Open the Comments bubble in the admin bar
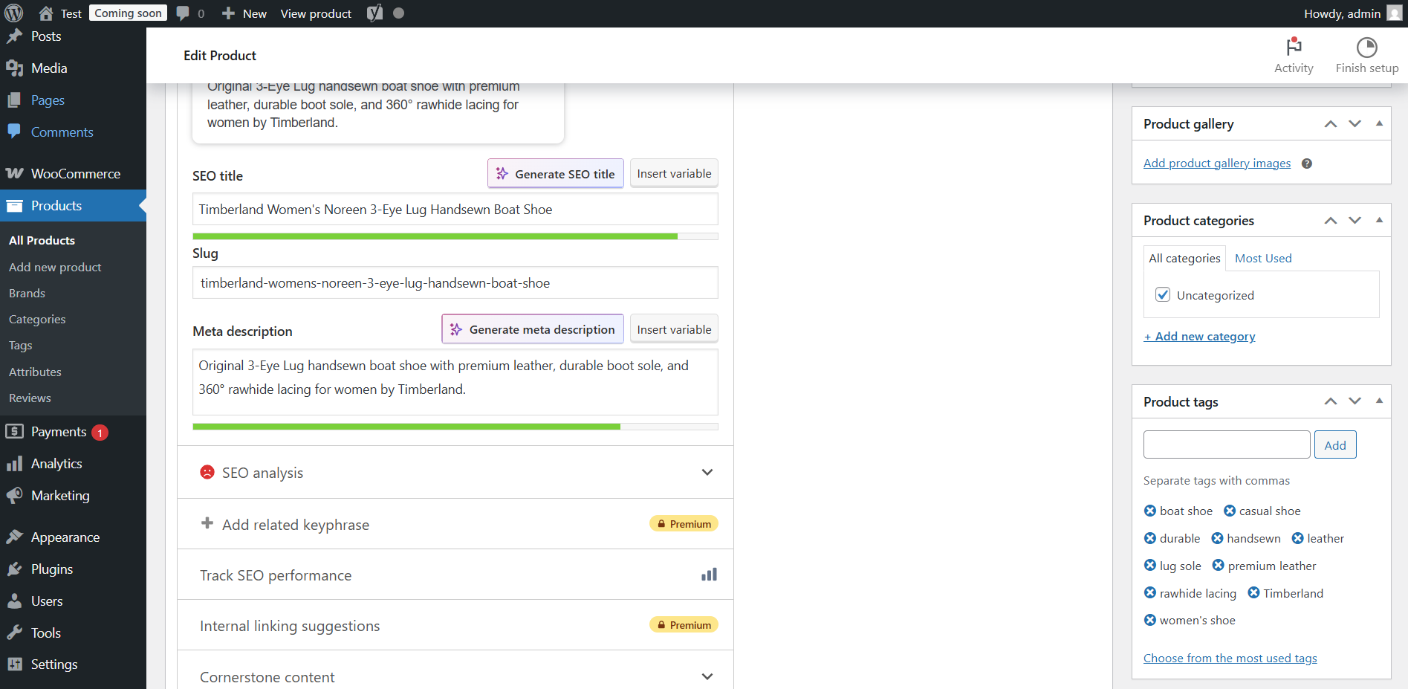Viewport: 1408px width, 689px height. pos(183,13)
